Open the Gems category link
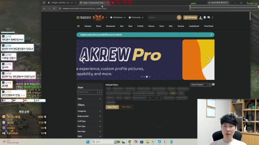Image resolution: width=259 pixels, height=145 pixels. 162,26
